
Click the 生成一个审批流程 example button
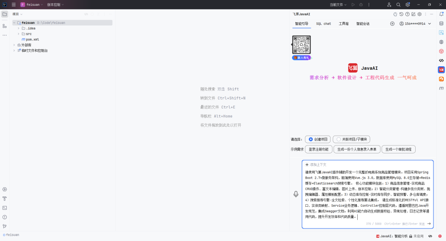tap(398, 149)
